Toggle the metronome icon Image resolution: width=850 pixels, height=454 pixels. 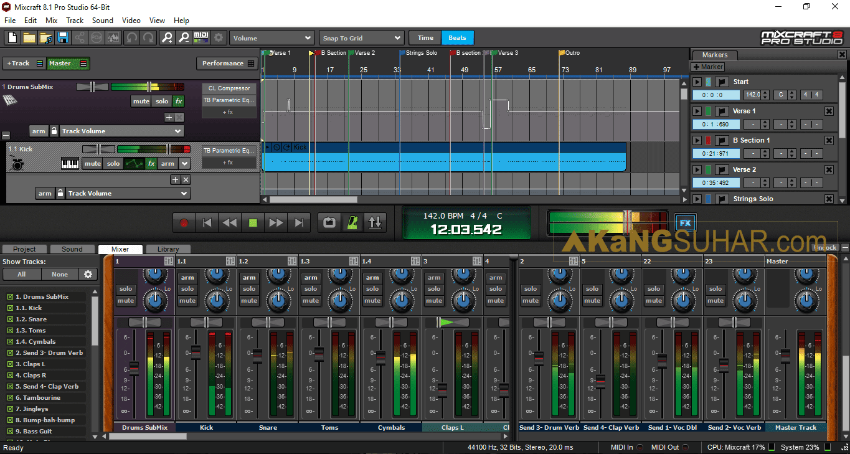[352, 222]
